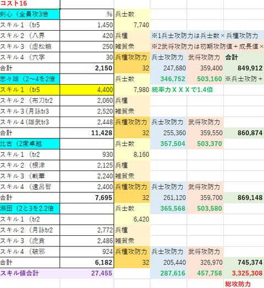Select the green 合計 column header
This screenshot has height=288, width=264.
(x=244, y=57)
